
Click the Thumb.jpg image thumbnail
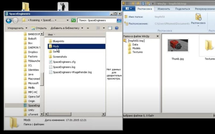(x=178, y=45)
